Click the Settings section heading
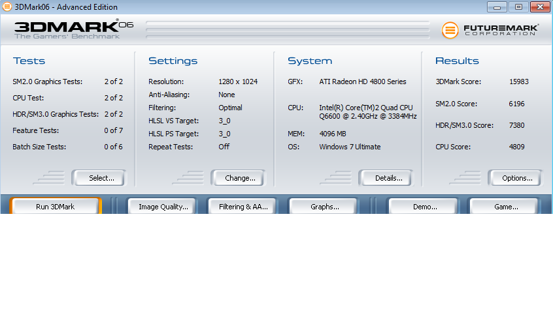The image size is (553, 313). (173, 61)
